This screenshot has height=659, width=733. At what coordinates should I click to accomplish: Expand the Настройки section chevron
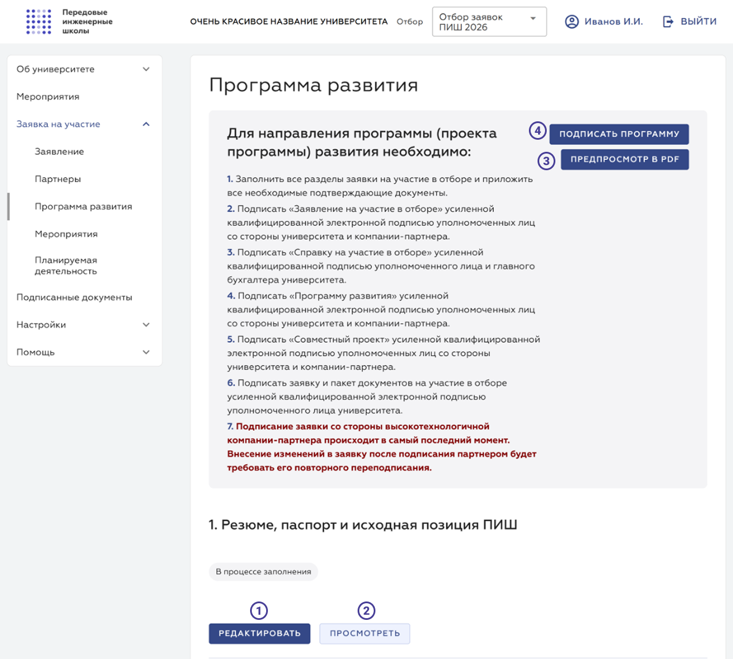pos(146,325)
